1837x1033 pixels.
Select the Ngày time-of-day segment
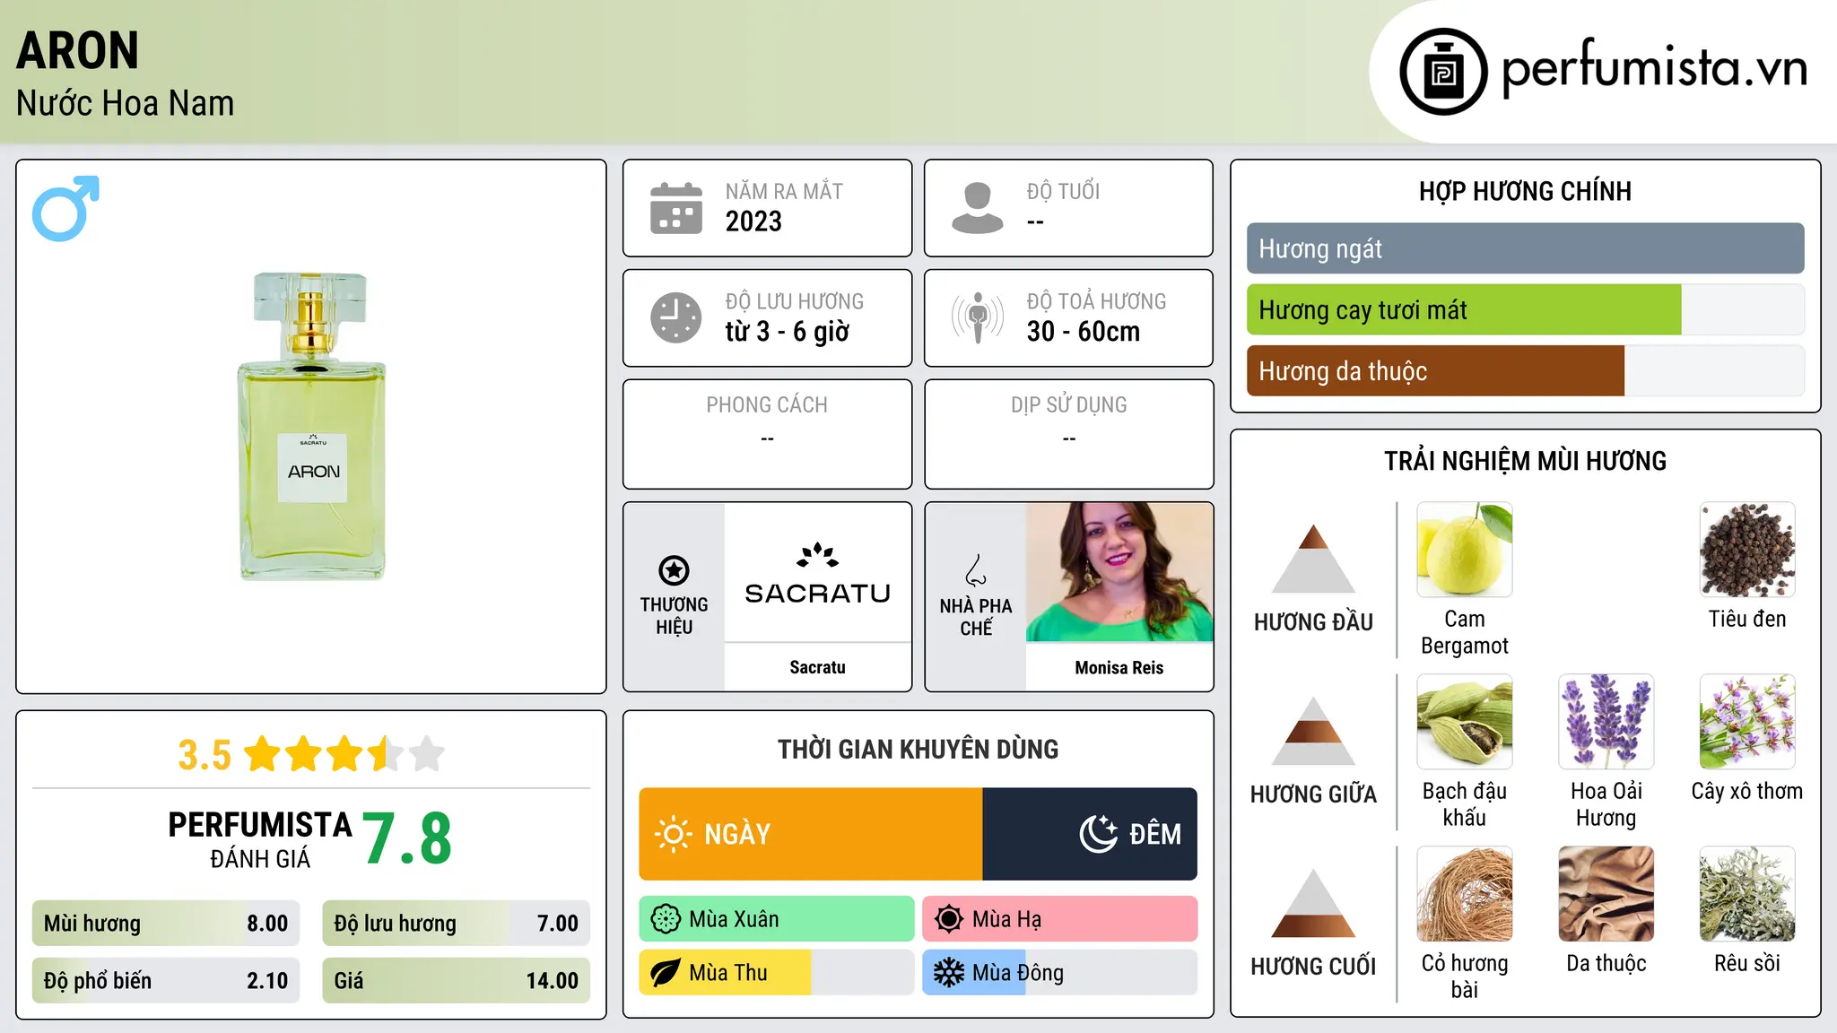(811, 834)
